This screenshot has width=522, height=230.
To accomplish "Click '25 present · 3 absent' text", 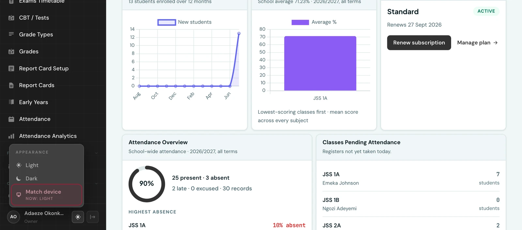I will 201,178.
